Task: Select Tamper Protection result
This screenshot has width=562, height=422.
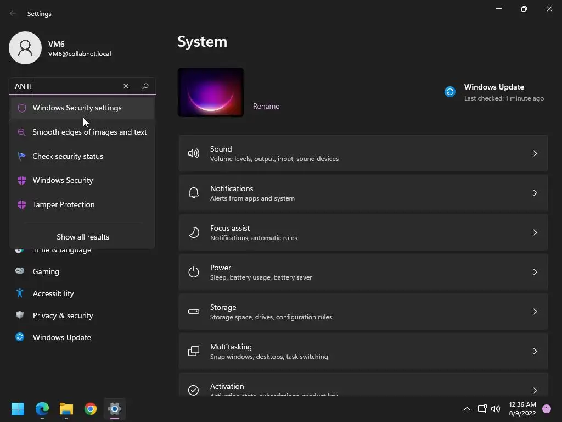Action: click(x=82, y=204)
